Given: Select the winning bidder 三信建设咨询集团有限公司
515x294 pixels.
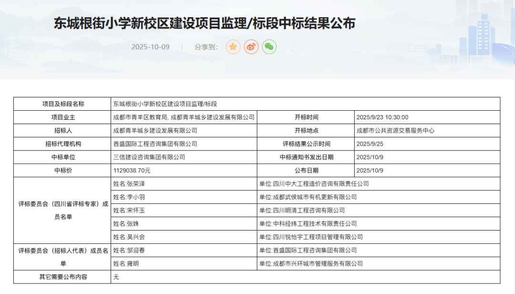Looking at the screenshot, I should [x=149, y=157].
